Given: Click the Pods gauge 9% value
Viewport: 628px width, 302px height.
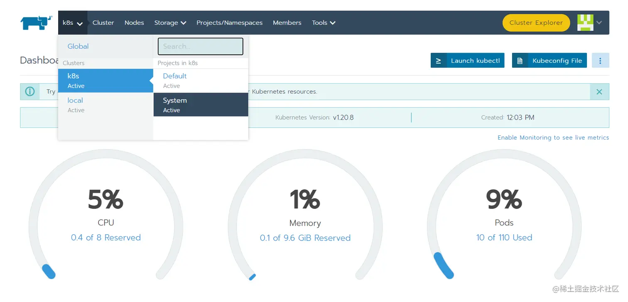Looking at the screenshot, I should [504, 200].
